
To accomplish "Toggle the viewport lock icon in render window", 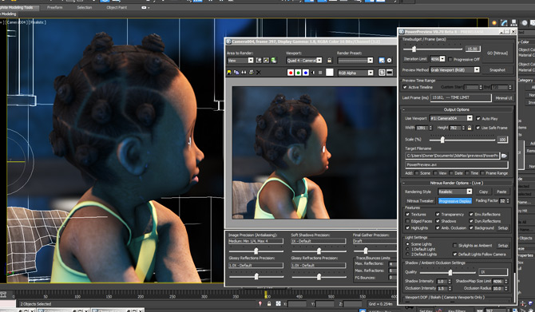I will [329, 61].
